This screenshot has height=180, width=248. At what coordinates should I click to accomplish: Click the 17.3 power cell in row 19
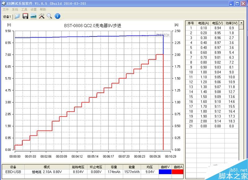click(232, 116)
